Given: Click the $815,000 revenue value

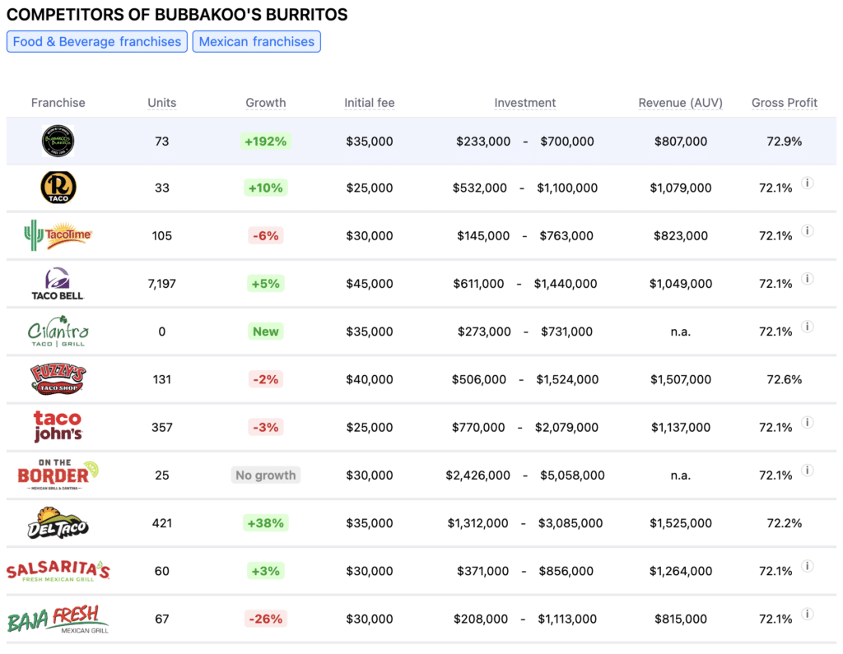Looking at the screenshot, I should pyautogui.click(x=680, y=619).
